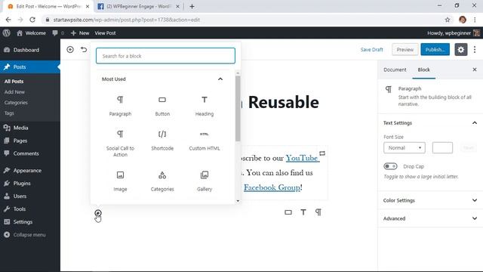The width and height of the screenshot is (483, 272).
Task: Click View Post in admin bar
Action: pos(105,33)
